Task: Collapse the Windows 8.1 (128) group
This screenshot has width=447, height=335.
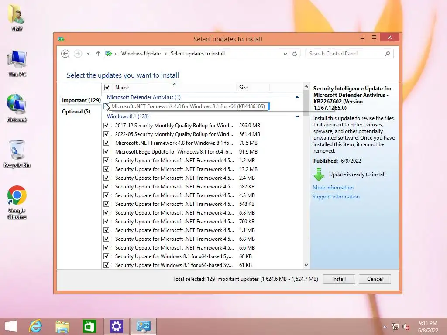Action: [x=297, y=116]
